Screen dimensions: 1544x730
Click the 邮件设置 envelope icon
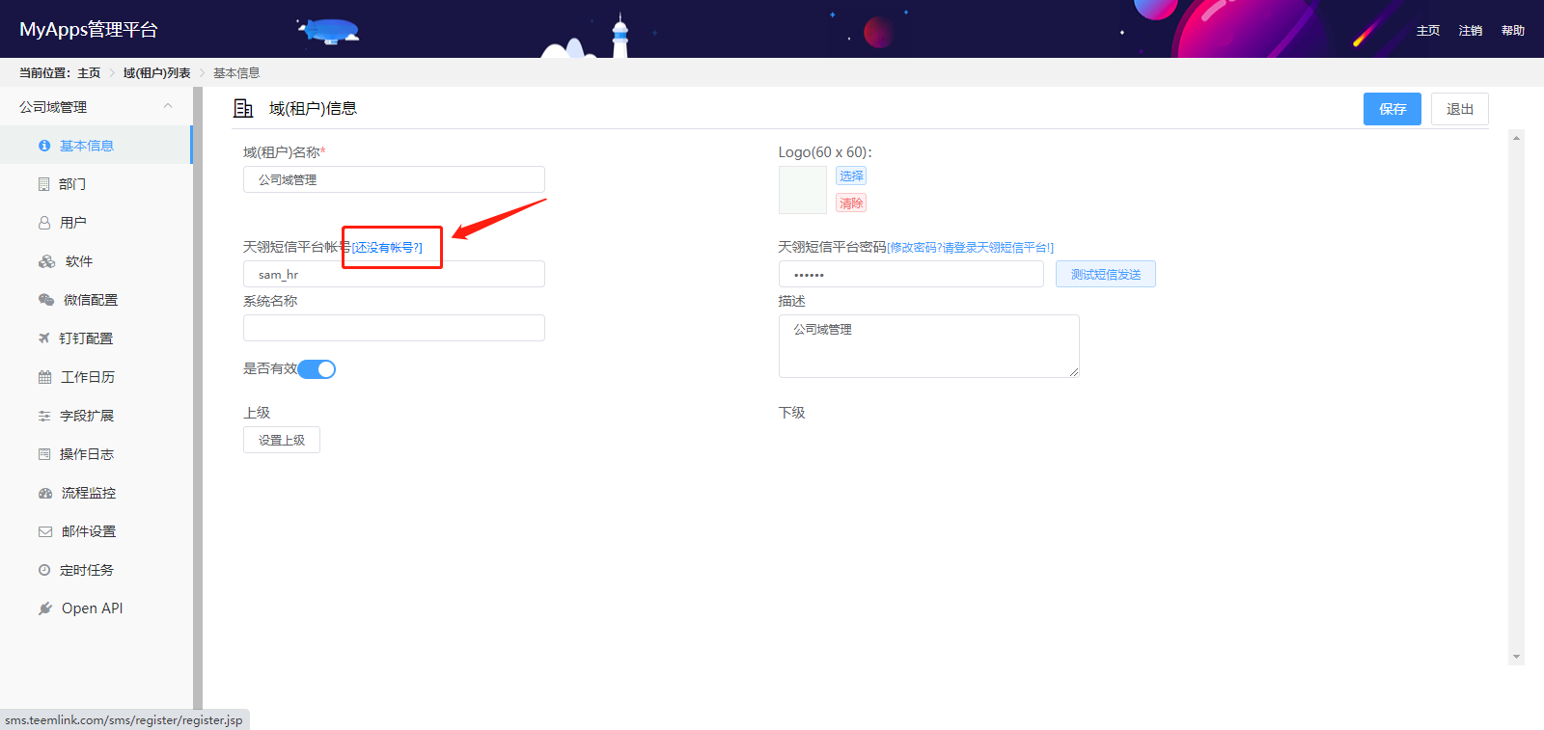point(45,531)
